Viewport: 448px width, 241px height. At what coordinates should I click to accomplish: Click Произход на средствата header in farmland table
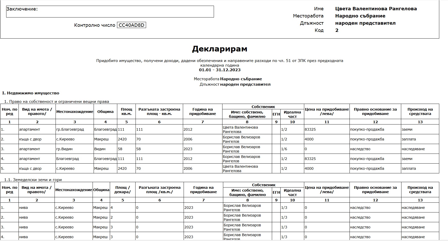pos(420,190)
